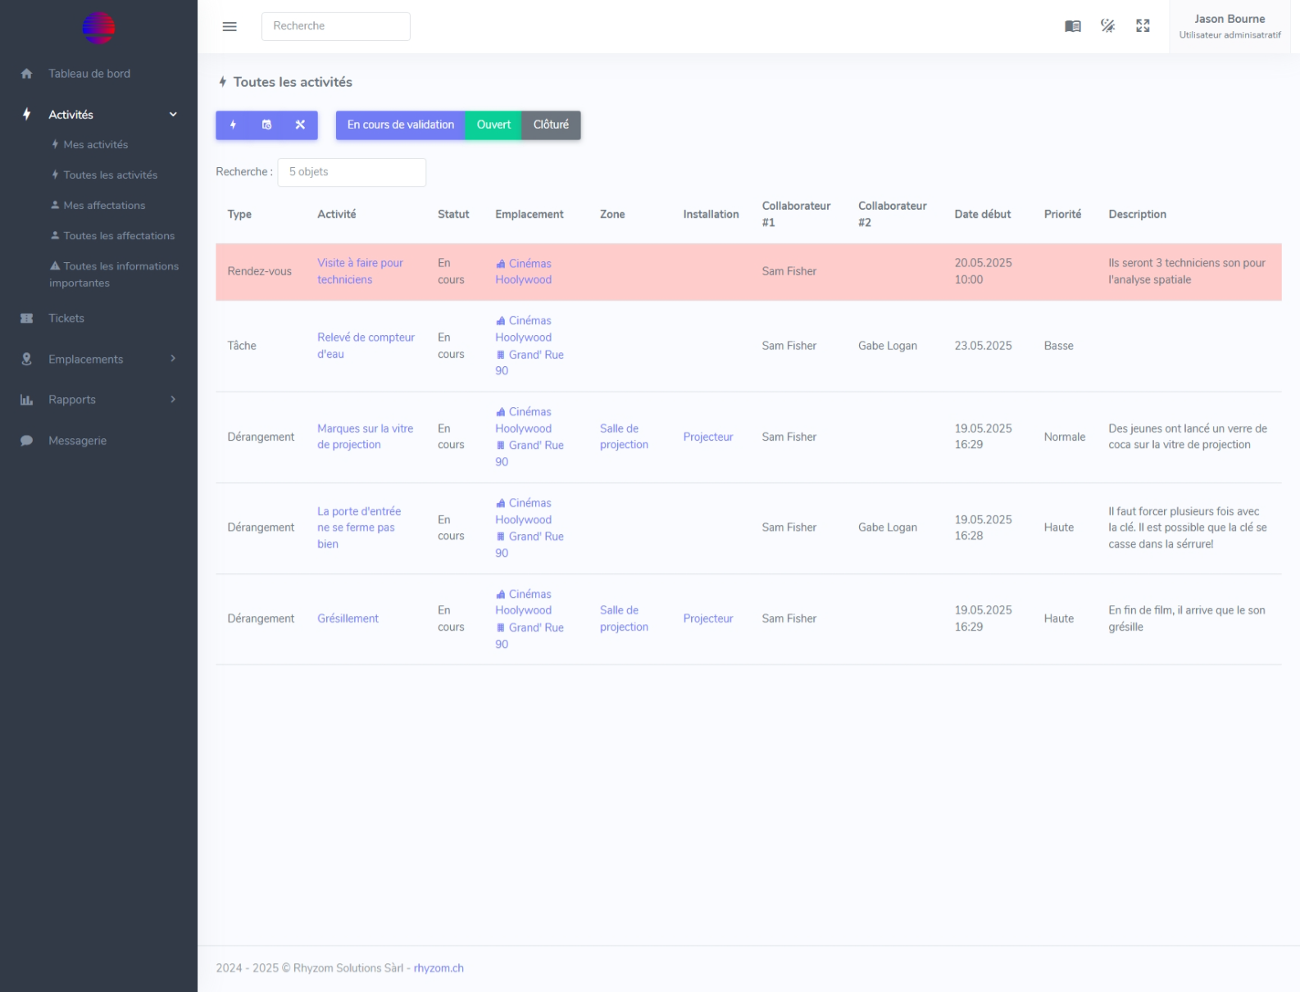Image resolution: width=1300 pixels, height=992 pixels.
Task: Click the '5 objets' table search field
Action: point(352,172)
